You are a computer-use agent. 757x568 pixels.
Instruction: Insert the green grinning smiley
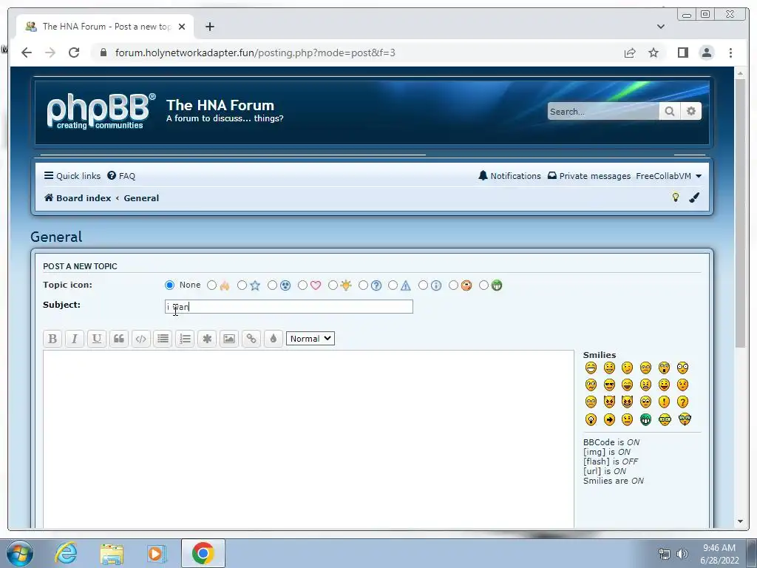pyautogui.click(x=645, y=419)
